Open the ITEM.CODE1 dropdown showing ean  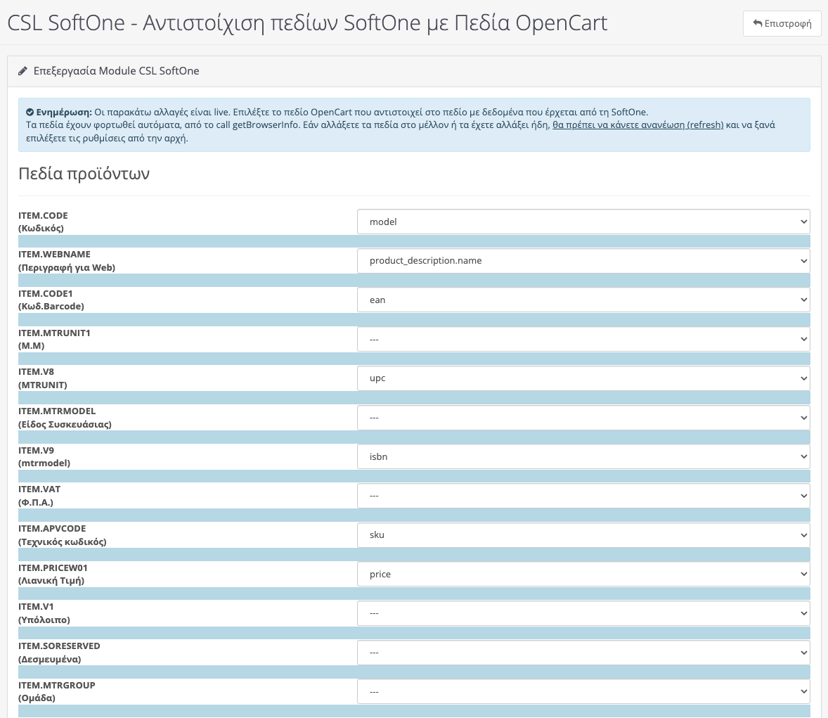tap(583, 300)
